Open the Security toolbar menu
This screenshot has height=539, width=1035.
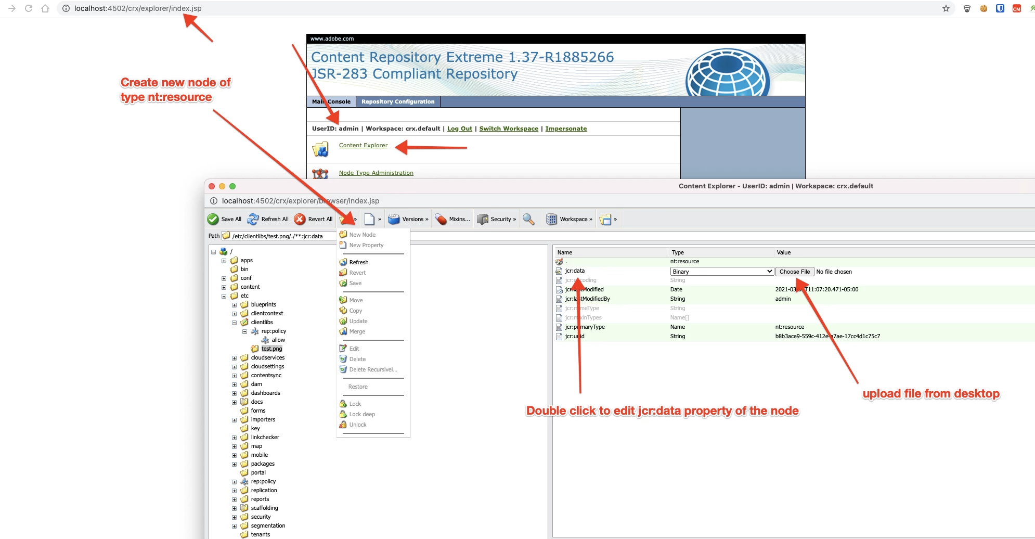[496, 219]
